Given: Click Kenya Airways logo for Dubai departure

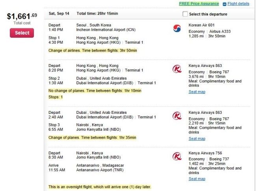Looking at the screenshot, I should [x=177, y=116].
